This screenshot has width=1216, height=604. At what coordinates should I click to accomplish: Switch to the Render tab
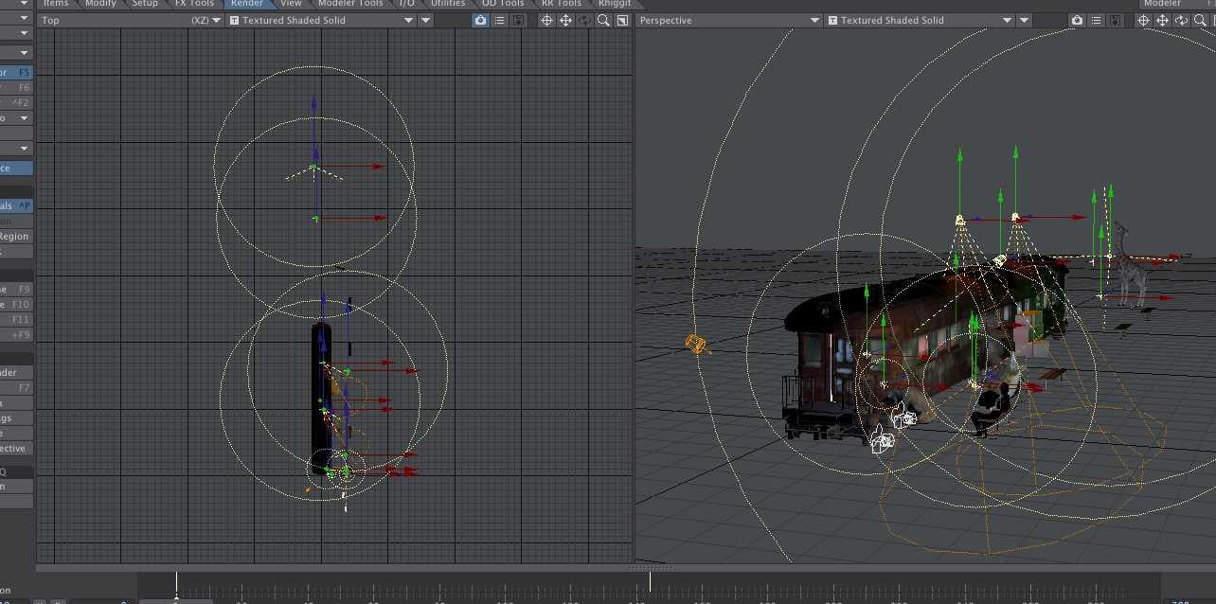click(x=247, y=4)
